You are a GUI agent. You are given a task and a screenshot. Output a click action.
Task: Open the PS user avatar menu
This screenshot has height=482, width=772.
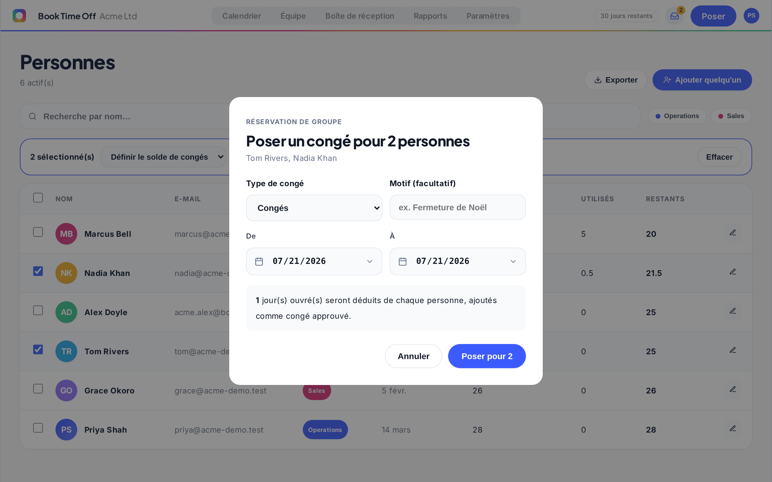[x=751, y=16]
